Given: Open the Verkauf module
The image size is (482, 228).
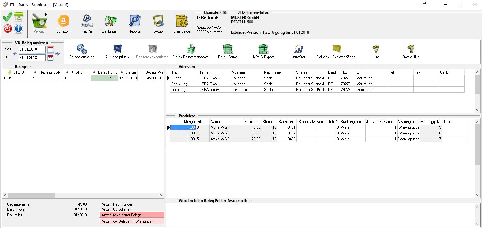Looking at the screenshot, I should click(40, 24).
